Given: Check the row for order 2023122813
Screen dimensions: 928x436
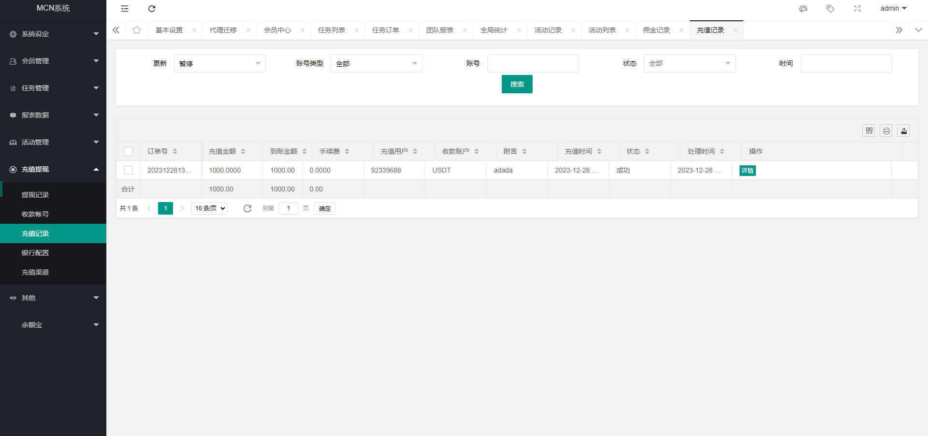Looking at the screenshot, I should coord(128,170).
